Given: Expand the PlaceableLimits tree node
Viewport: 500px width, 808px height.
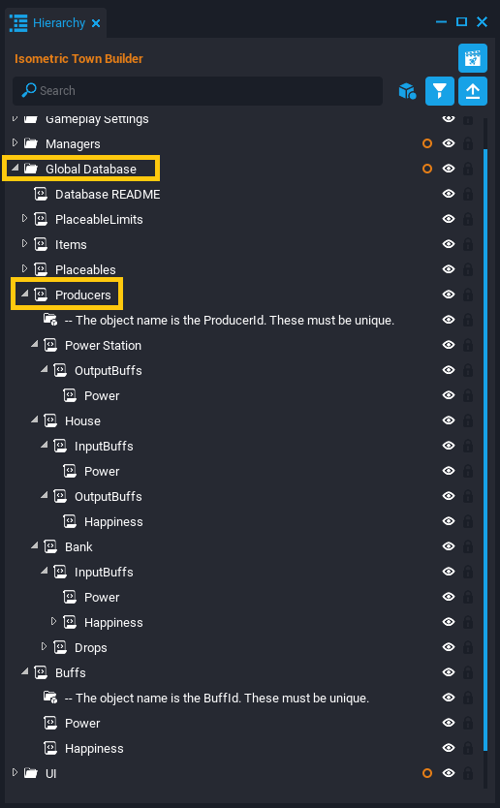Looking at the screenshot, I should coord(24,219).
